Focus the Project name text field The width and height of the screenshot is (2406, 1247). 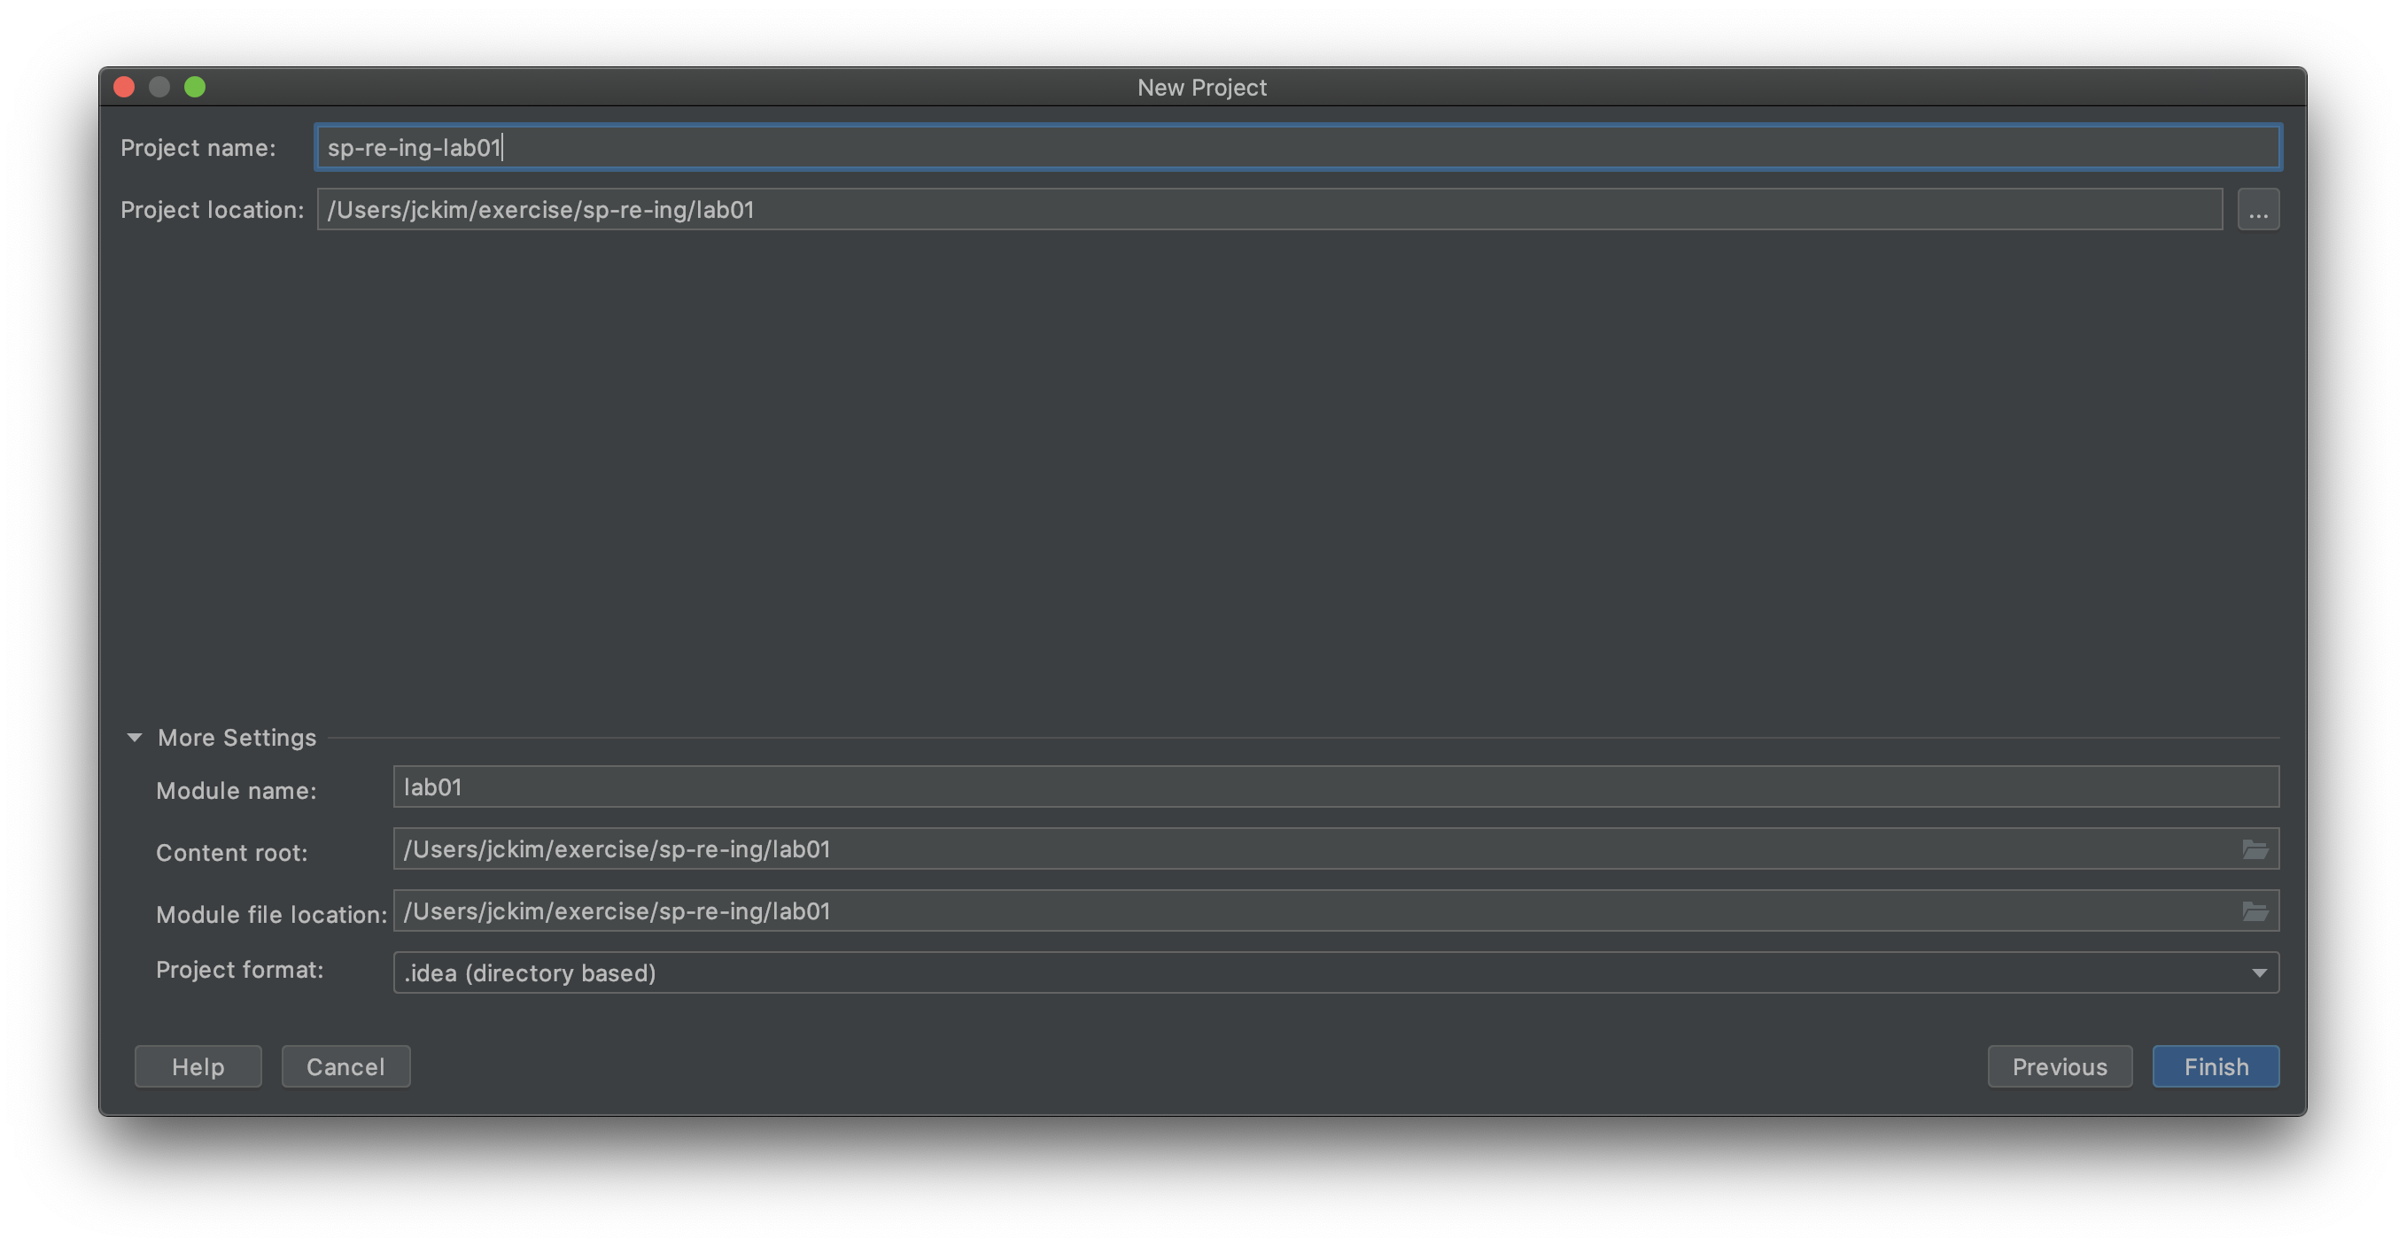[1299, 148]
